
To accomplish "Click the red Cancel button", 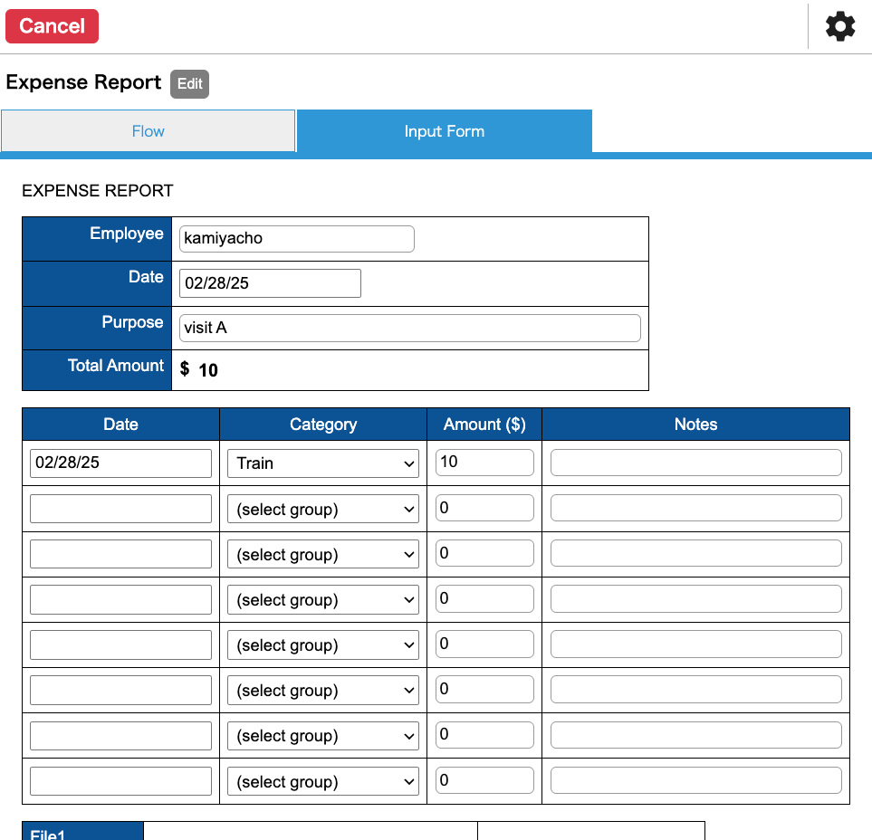I will 52,26.
